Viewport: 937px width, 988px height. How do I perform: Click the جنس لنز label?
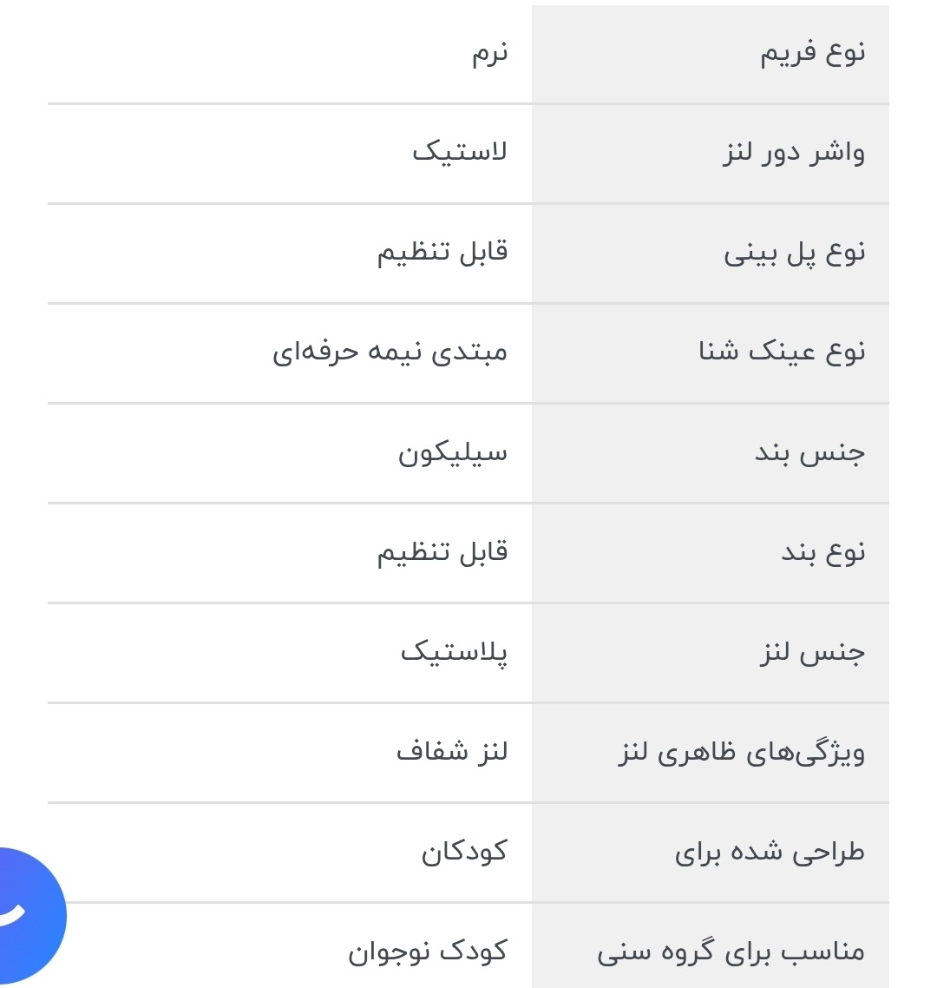click(x=812, y=653)
